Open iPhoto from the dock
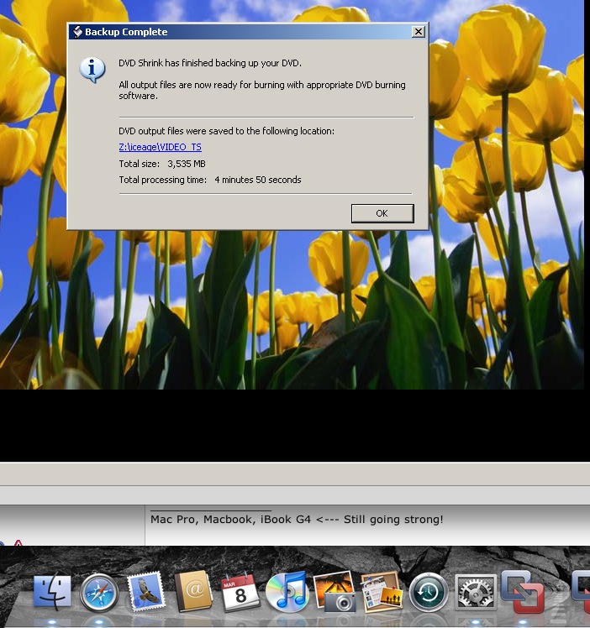The image size is (590, 628). [x=335, y=592]
